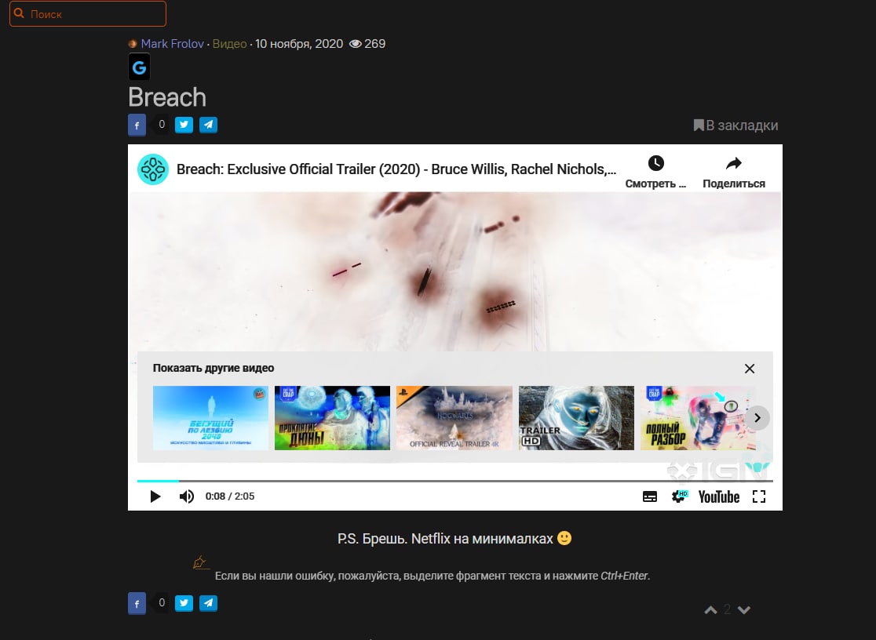Mute the video volume

pos(187,496)
